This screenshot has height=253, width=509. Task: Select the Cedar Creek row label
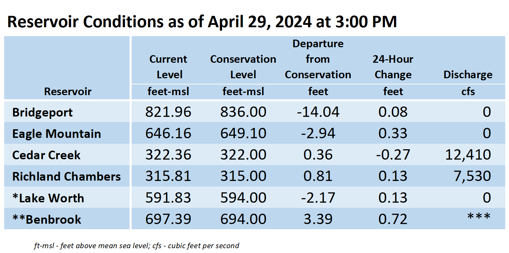[x=46, y=155]
